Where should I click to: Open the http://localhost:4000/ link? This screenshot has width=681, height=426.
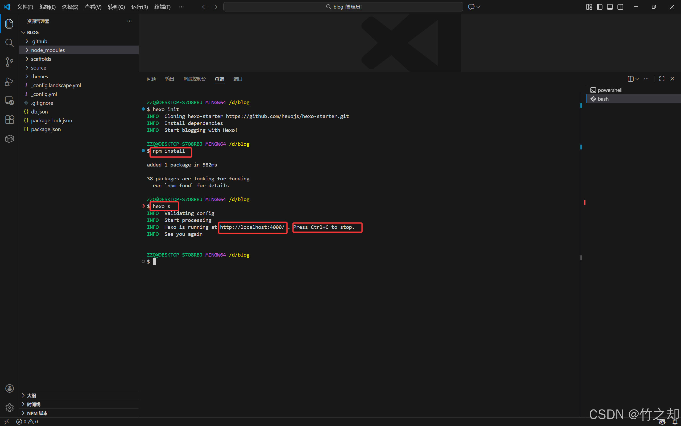coord(252,227)
